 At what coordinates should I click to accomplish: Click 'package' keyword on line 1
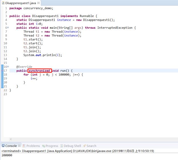tap(15, 8)
